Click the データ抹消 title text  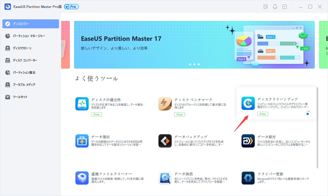(184, 174)
